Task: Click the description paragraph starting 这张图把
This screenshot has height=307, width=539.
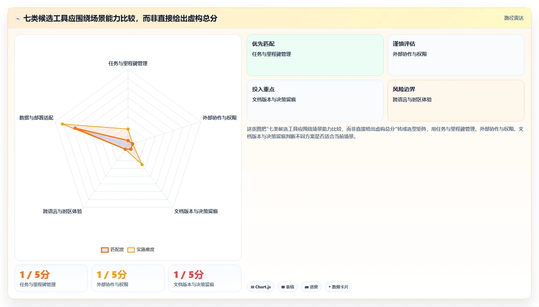Action: (x=385, y=133)
